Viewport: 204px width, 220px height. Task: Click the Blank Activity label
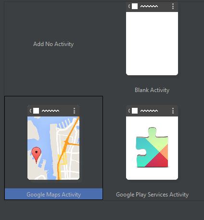click(x=152, y=90)
